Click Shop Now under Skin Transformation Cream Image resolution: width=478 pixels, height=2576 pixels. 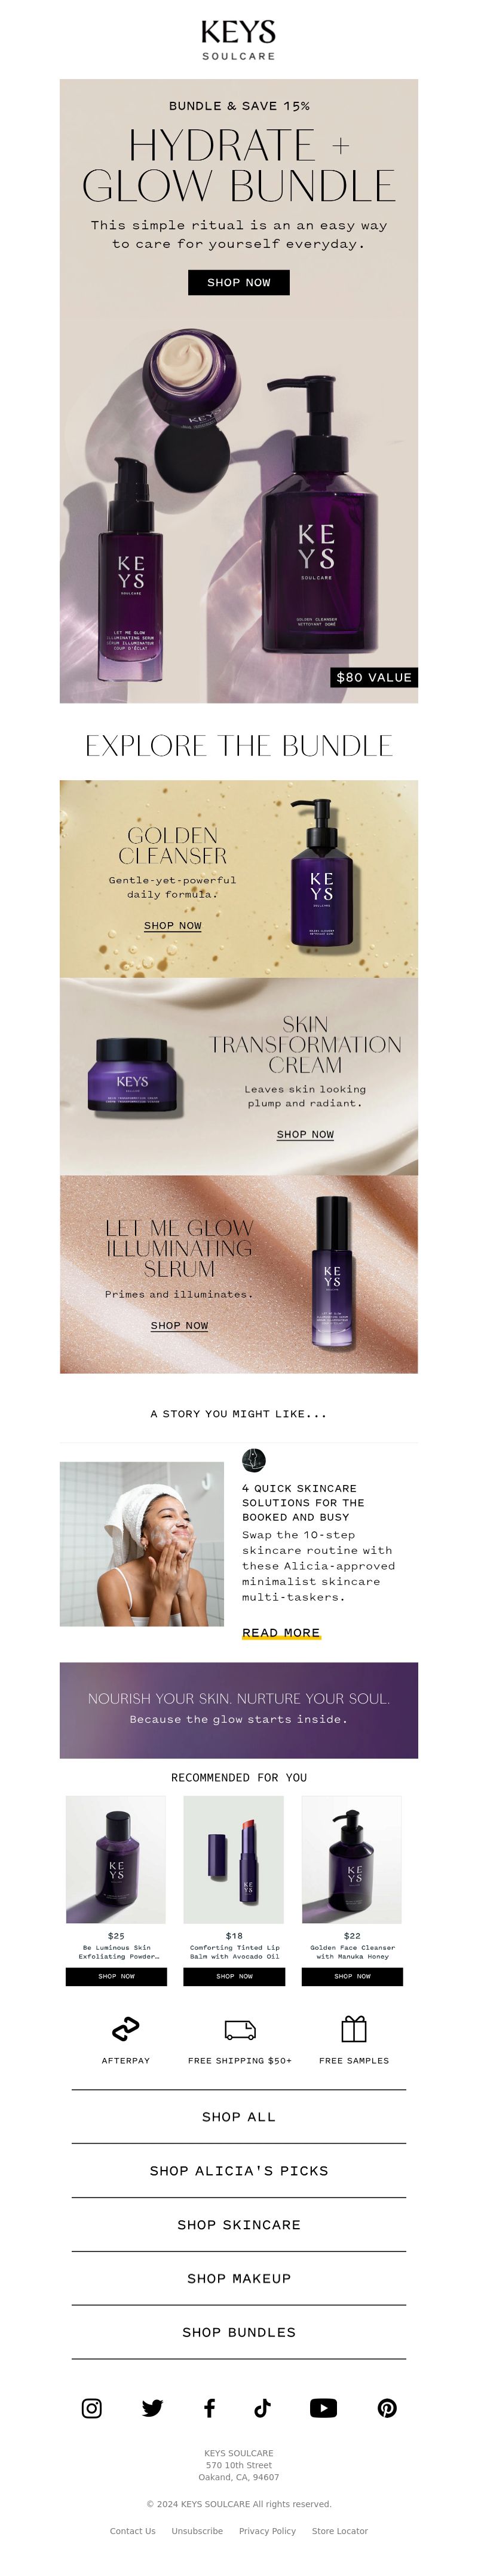coord(305,1134)
